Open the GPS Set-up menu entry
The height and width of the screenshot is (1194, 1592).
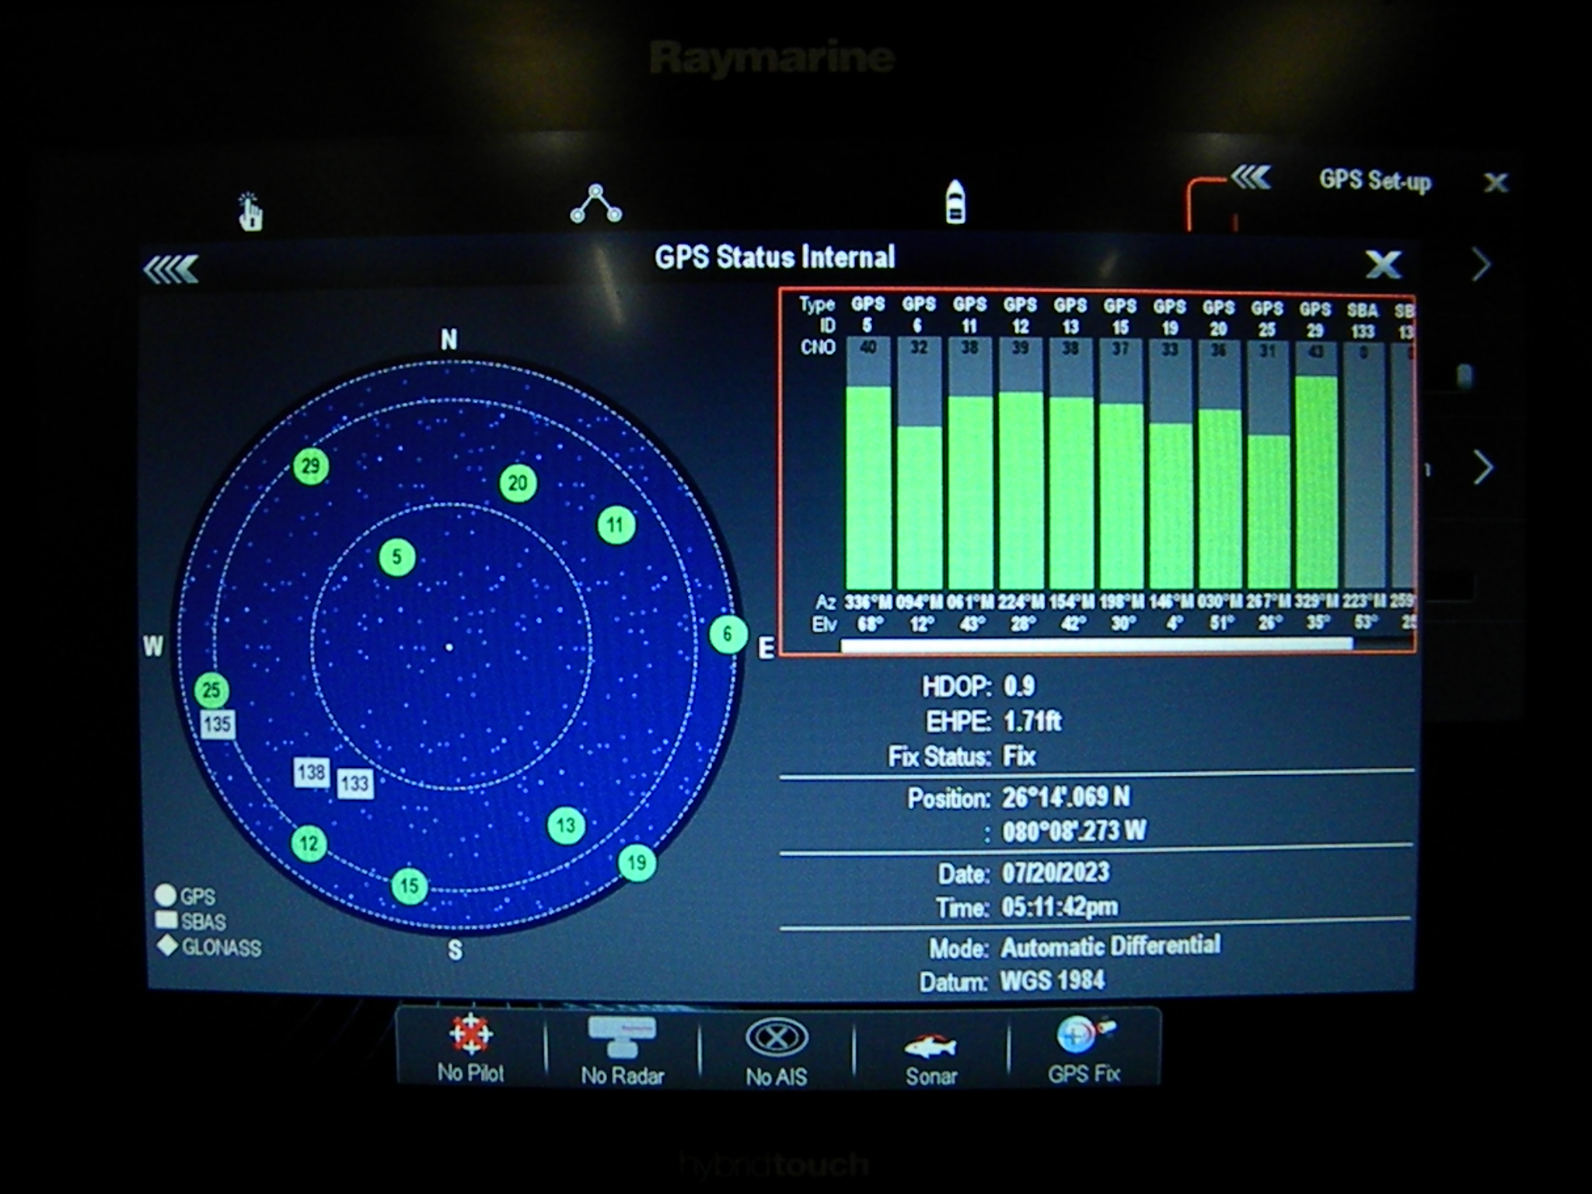(1373, 182)
